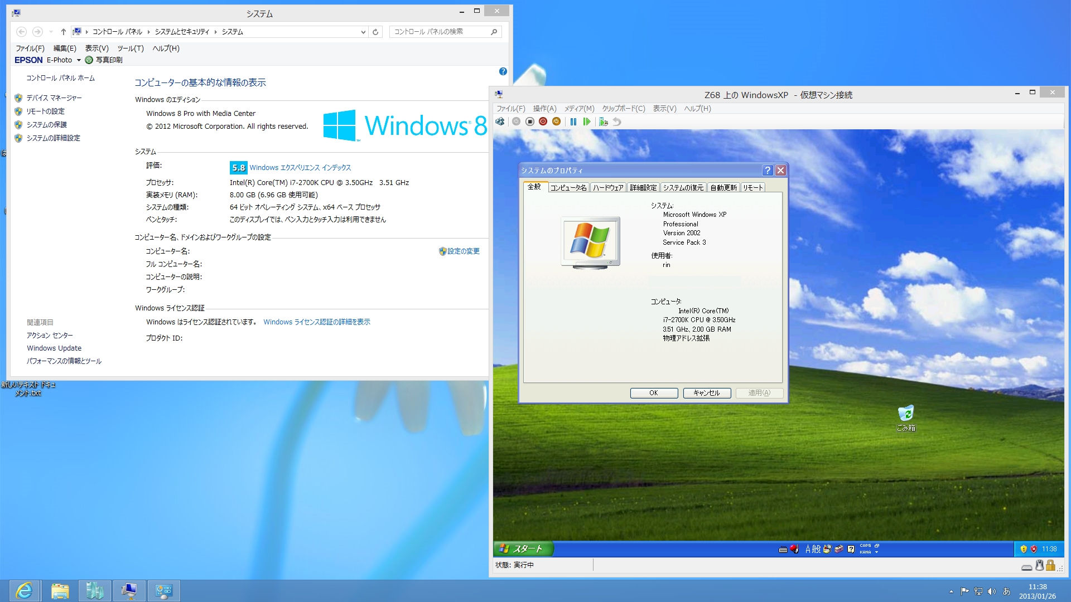Open Internet Explorer from the taskbar

[x=24, y=590]
